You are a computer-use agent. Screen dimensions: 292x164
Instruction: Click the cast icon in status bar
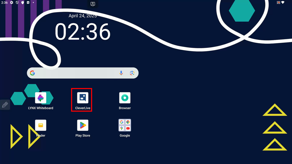pos(278,3)
